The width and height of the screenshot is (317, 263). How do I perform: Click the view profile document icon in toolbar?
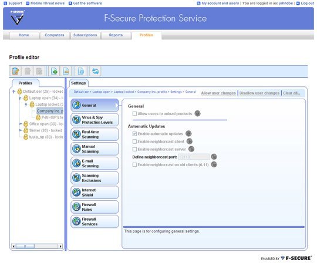(80, 71)
